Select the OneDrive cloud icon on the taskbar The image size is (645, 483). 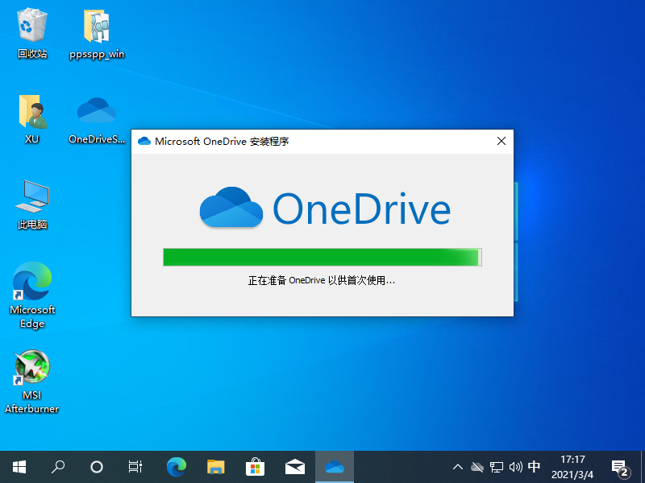click(334, 467)
